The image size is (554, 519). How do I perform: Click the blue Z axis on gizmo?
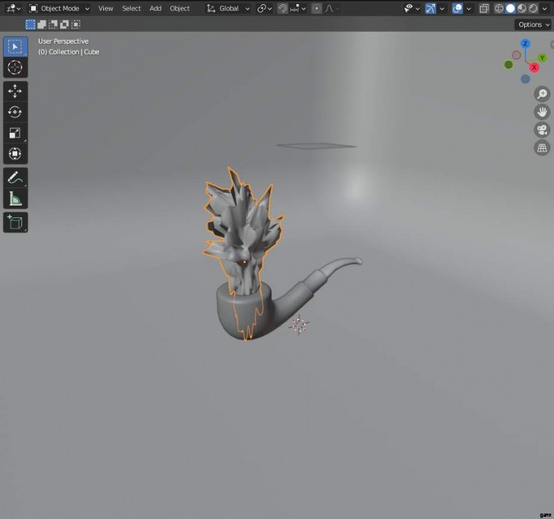point(526,44)
